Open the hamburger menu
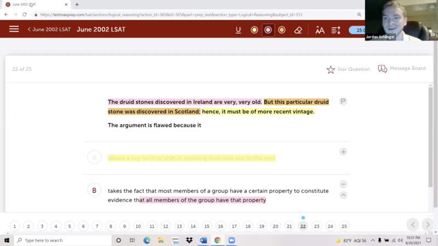The width and height of the screenshot is (438, 246). pyautogui.click(x=14, y=30)
